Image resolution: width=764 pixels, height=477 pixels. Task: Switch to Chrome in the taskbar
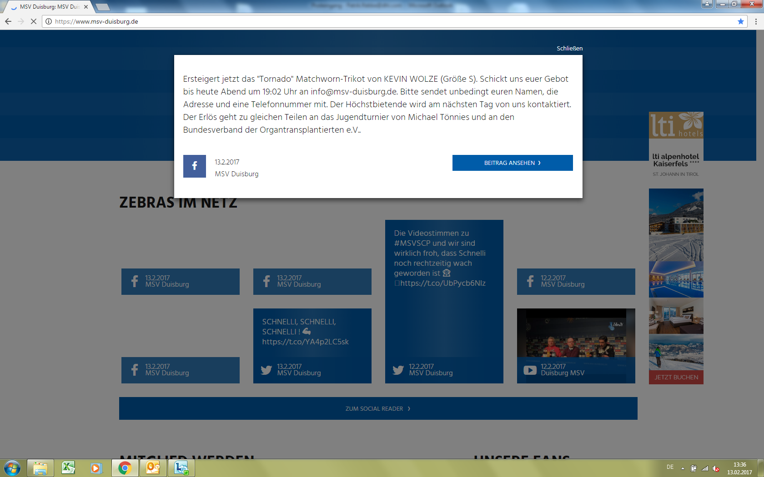coord(125,468)
